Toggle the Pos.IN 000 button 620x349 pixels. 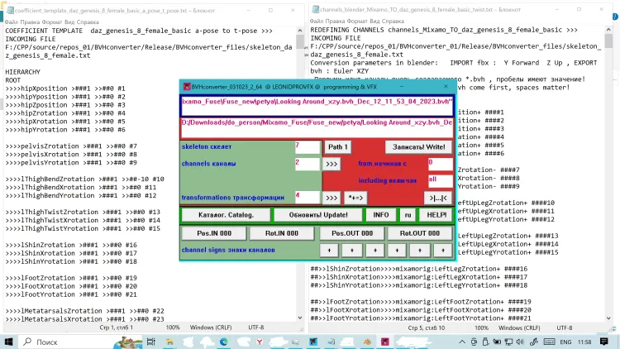(214, 233)
